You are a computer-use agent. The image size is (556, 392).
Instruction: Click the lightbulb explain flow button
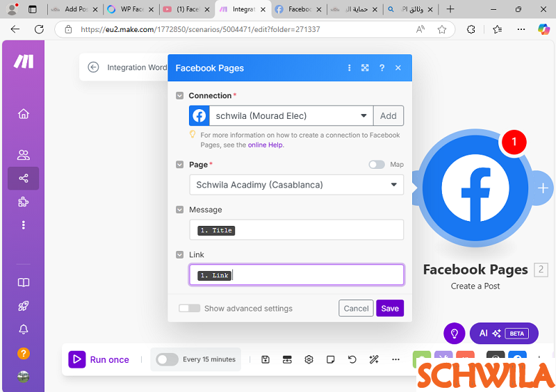coord(455,334)
